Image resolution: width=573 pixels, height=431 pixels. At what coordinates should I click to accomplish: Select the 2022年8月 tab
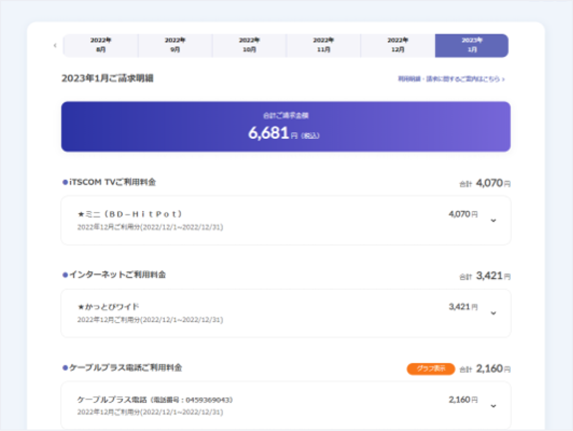pos(100,45)
